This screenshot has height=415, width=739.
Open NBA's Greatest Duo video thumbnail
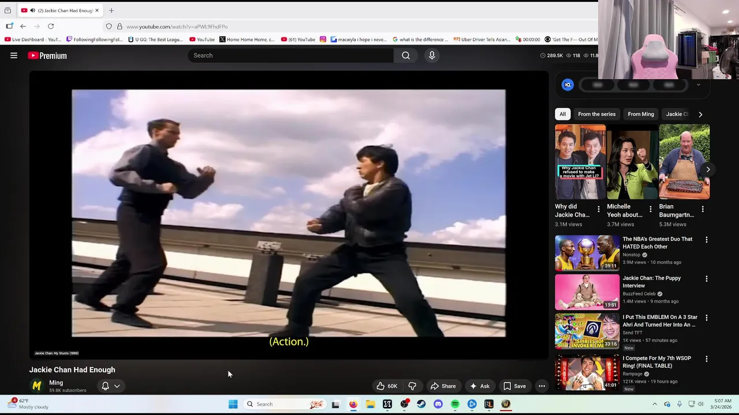(587, 253)
